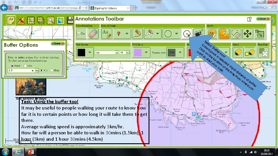This screenshot has height=156, width=278.
Task: Open PowerPoint from the taskbar
Action: pyautogui.click(x=30, y=152)
